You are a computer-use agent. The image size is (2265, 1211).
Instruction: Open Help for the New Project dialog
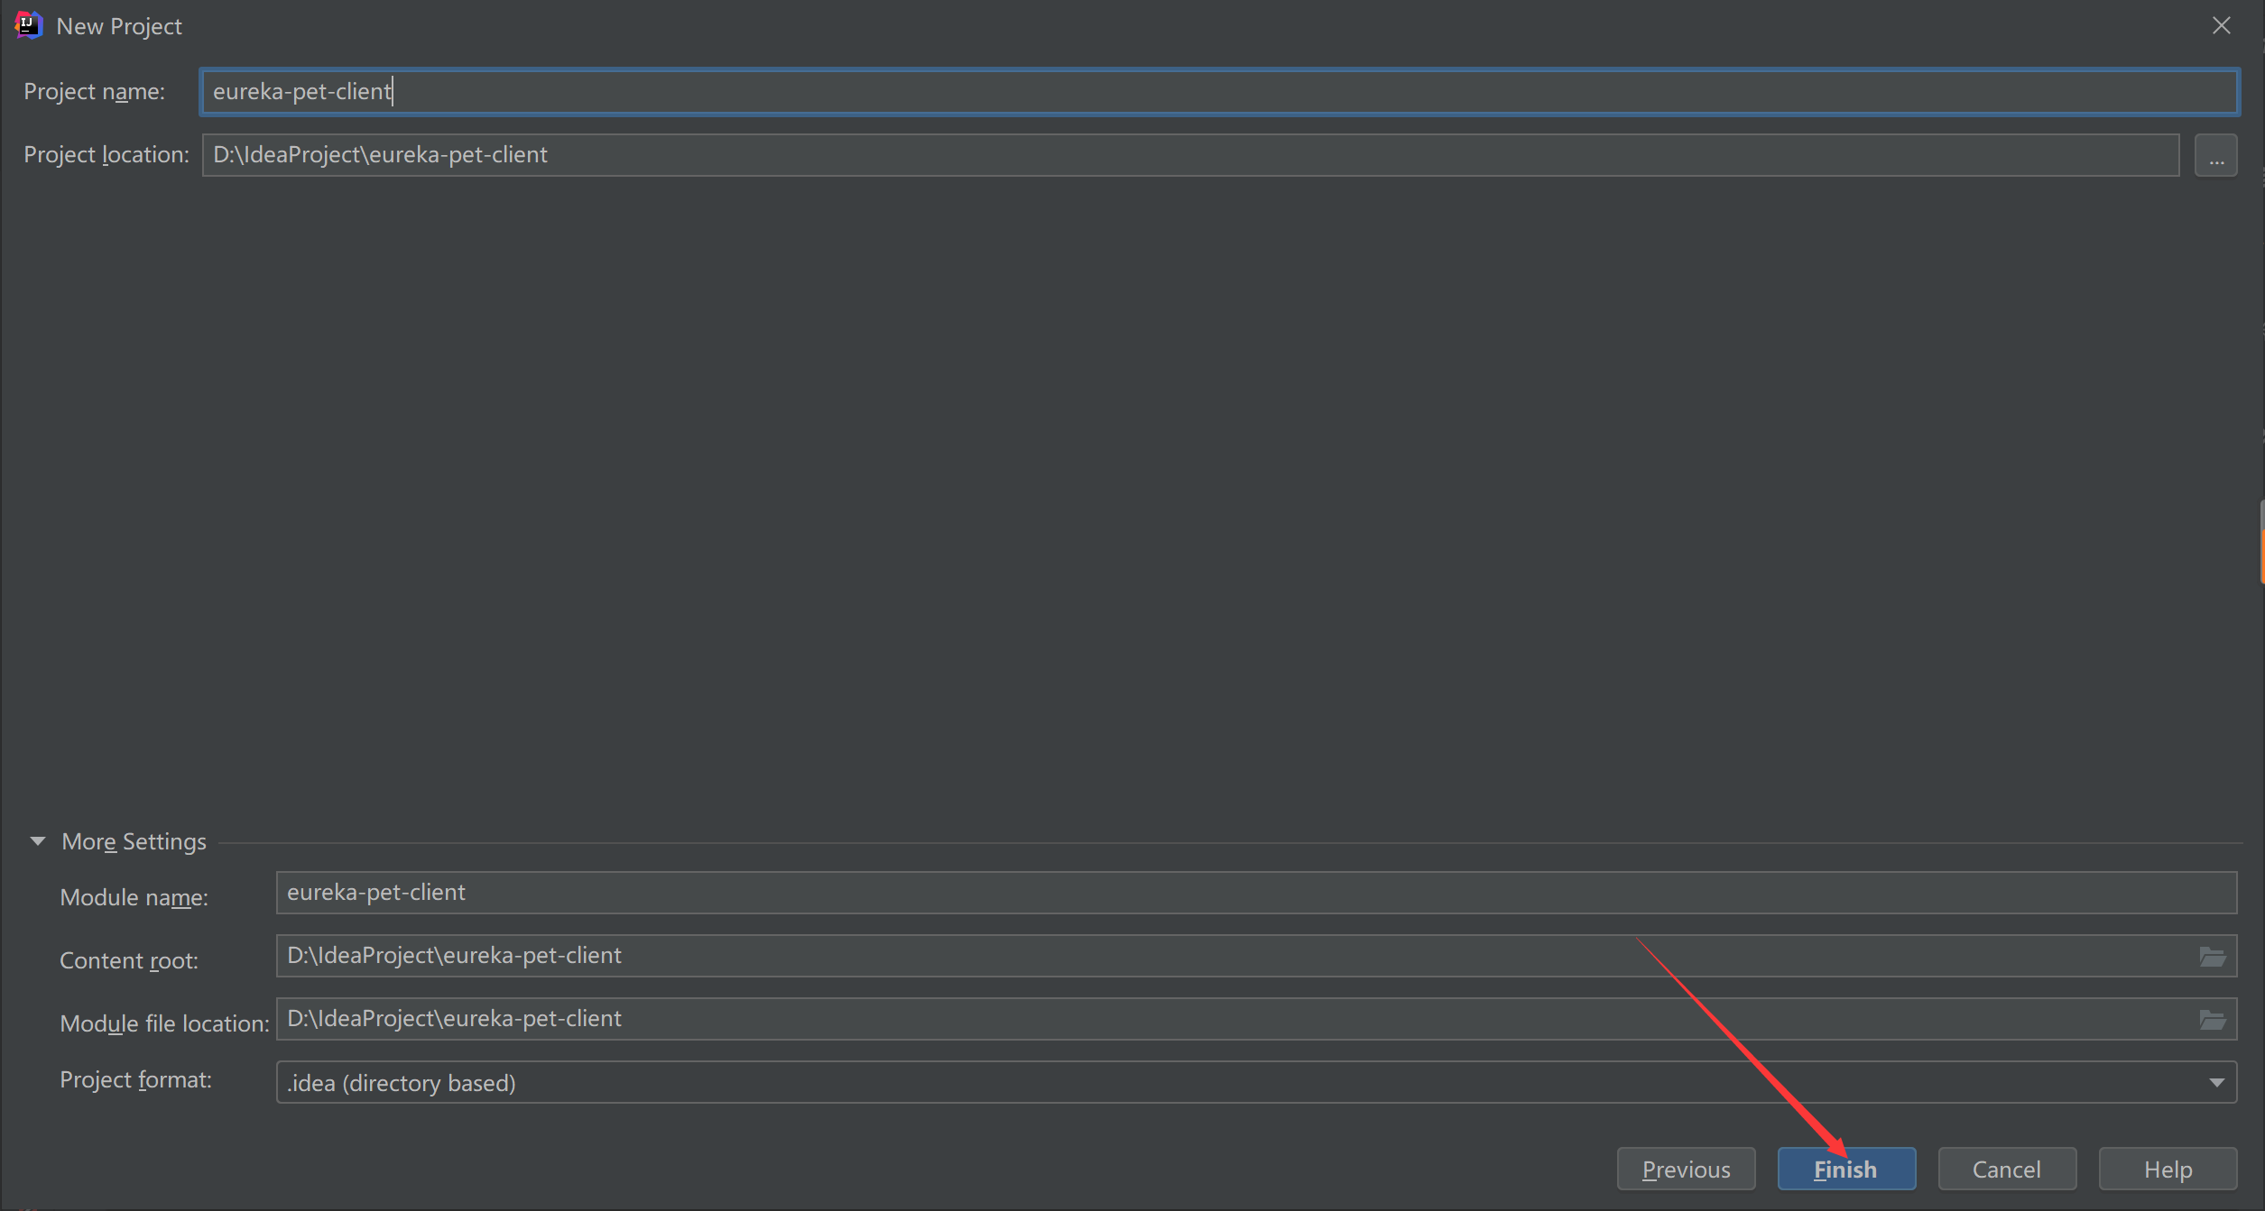coord(2167,1168)
